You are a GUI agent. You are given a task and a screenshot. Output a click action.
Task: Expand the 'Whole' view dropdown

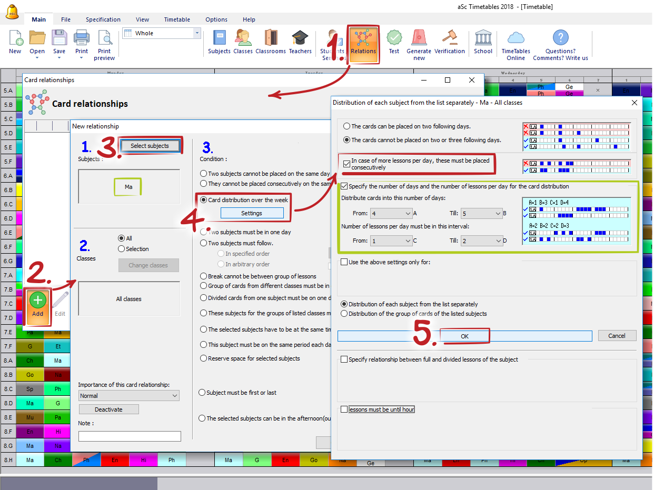(197, 33)
